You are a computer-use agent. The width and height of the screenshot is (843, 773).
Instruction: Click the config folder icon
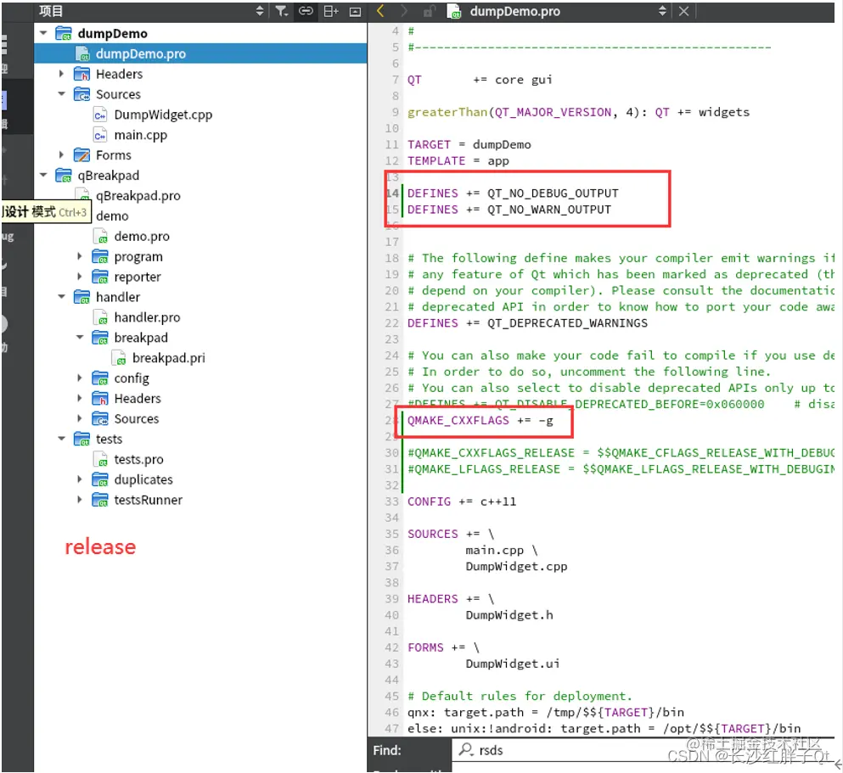coord(100,378)
